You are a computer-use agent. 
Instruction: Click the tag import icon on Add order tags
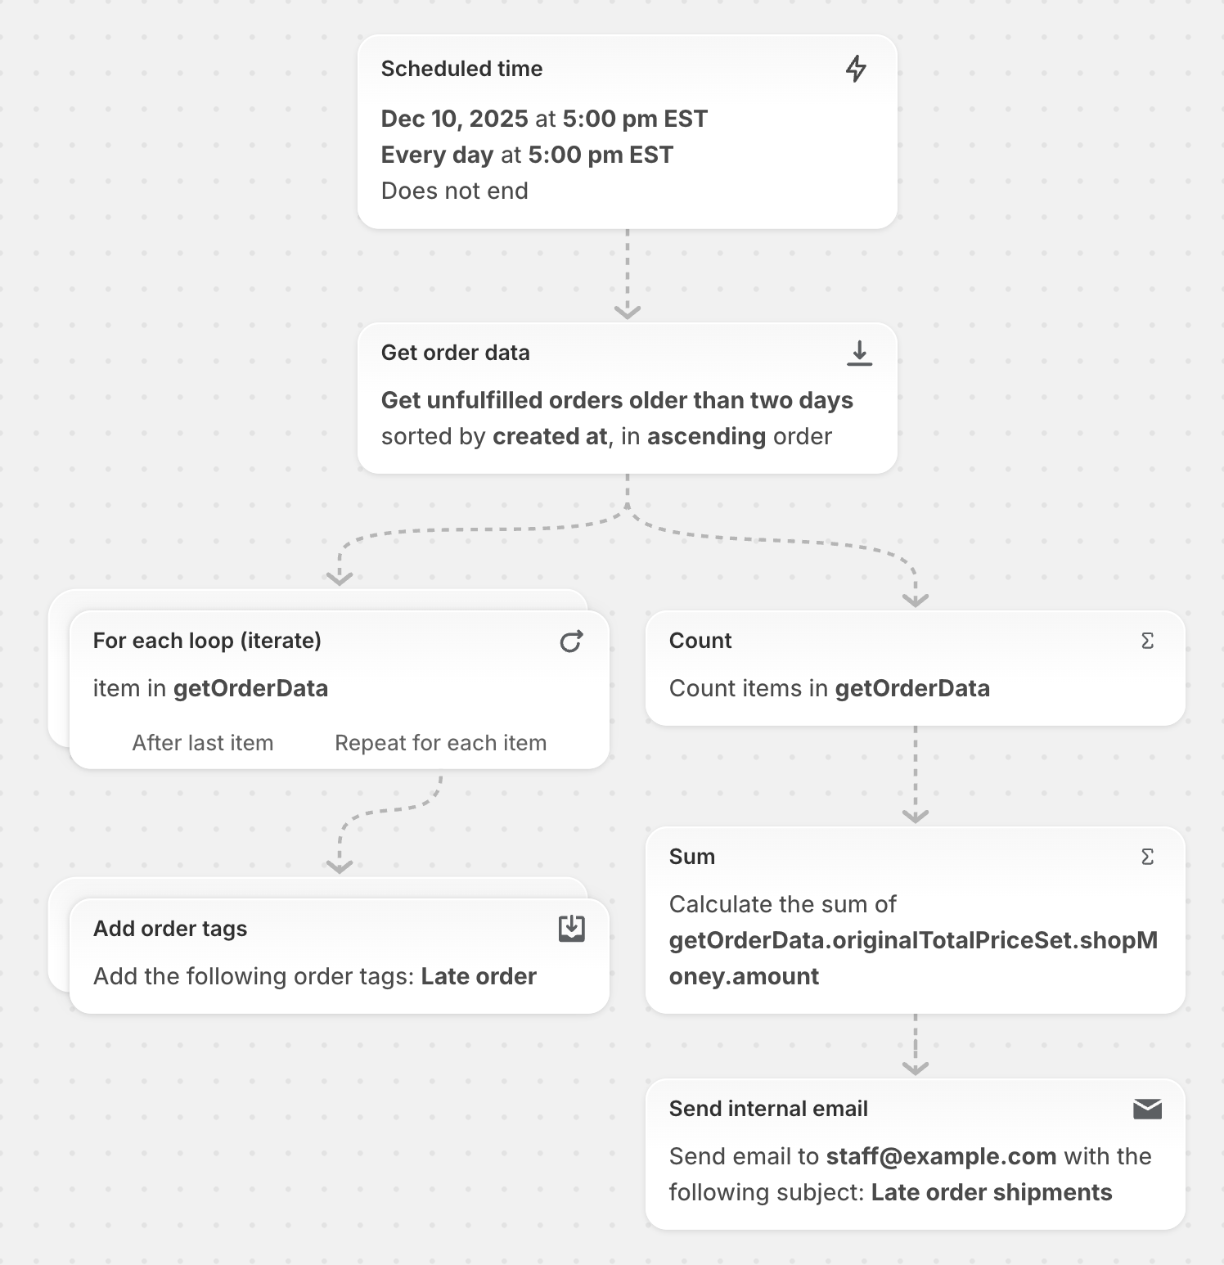click(x=571, y=929)
